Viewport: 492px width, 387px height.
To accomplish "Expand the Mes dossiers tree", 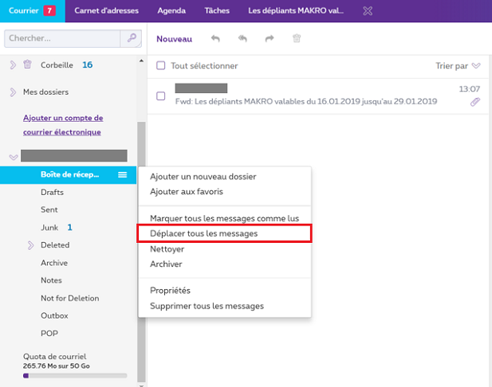I will click(13, 92).
